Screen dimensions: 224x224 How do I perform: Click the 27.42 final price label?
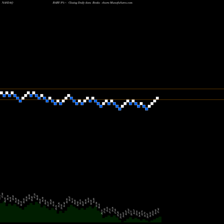pyautogui.click(x=158, y=211)
